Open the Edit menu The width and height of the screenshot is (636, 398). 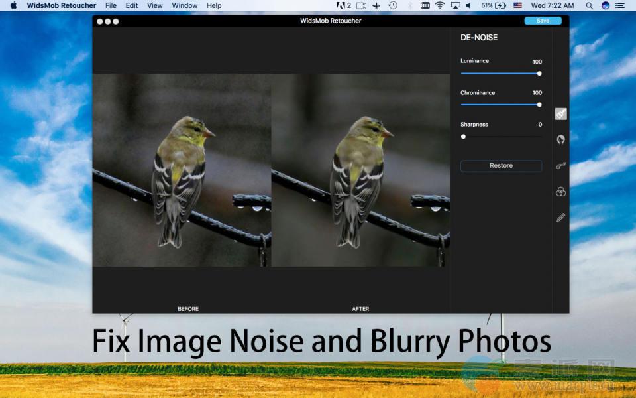click(x=132, y=5)
